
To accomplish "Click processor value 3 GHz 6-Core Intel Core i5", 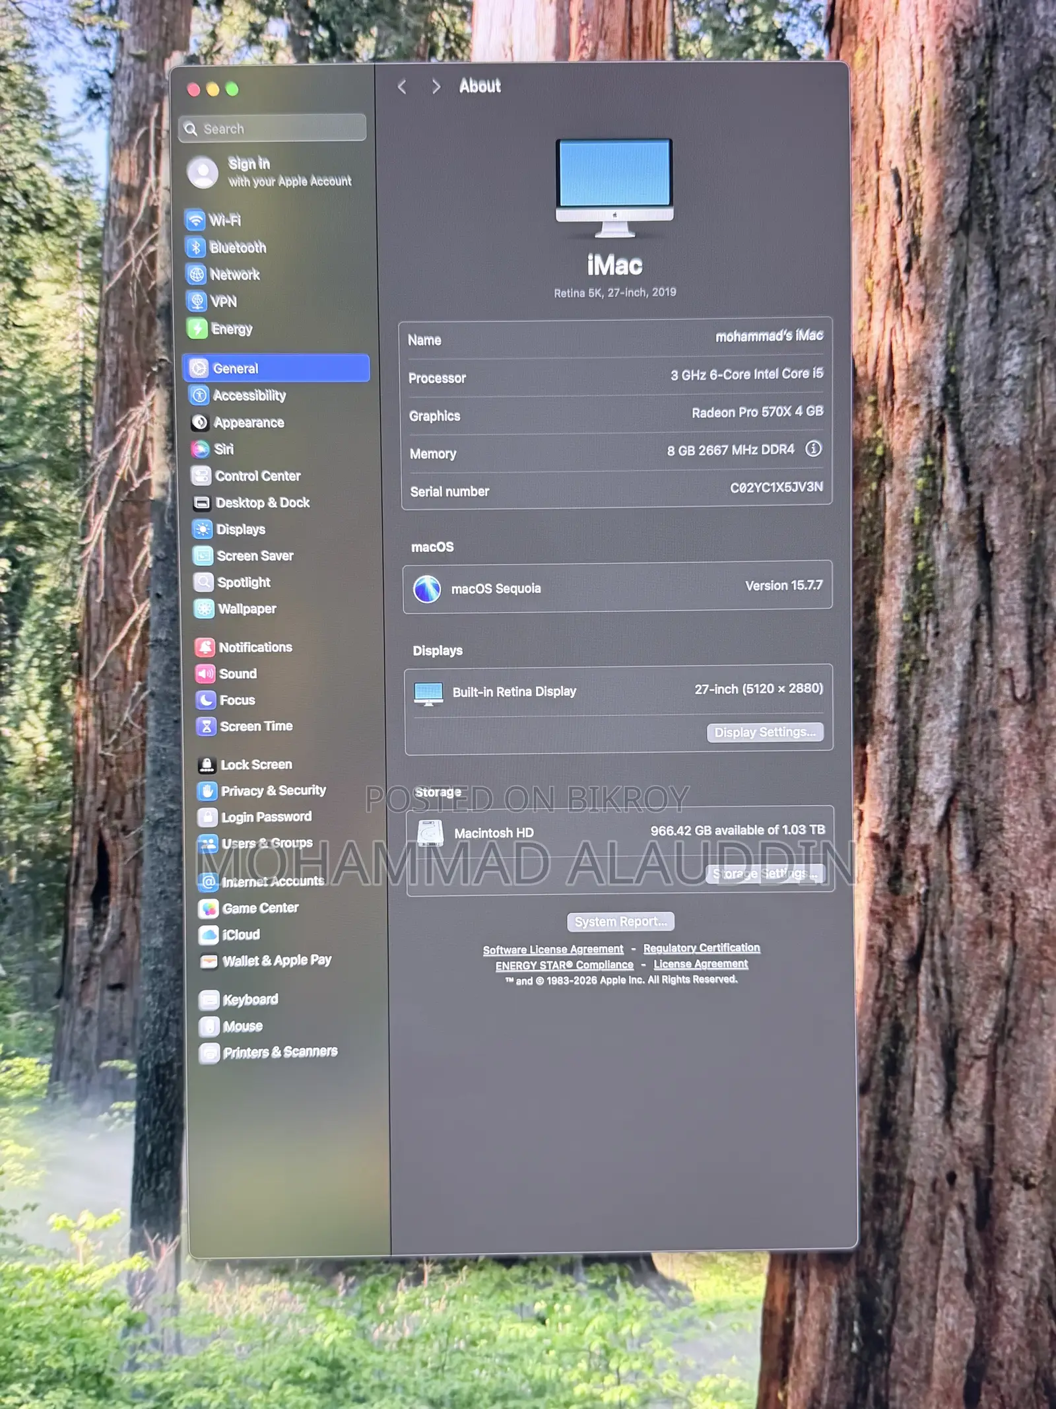I will pos(746,374).
